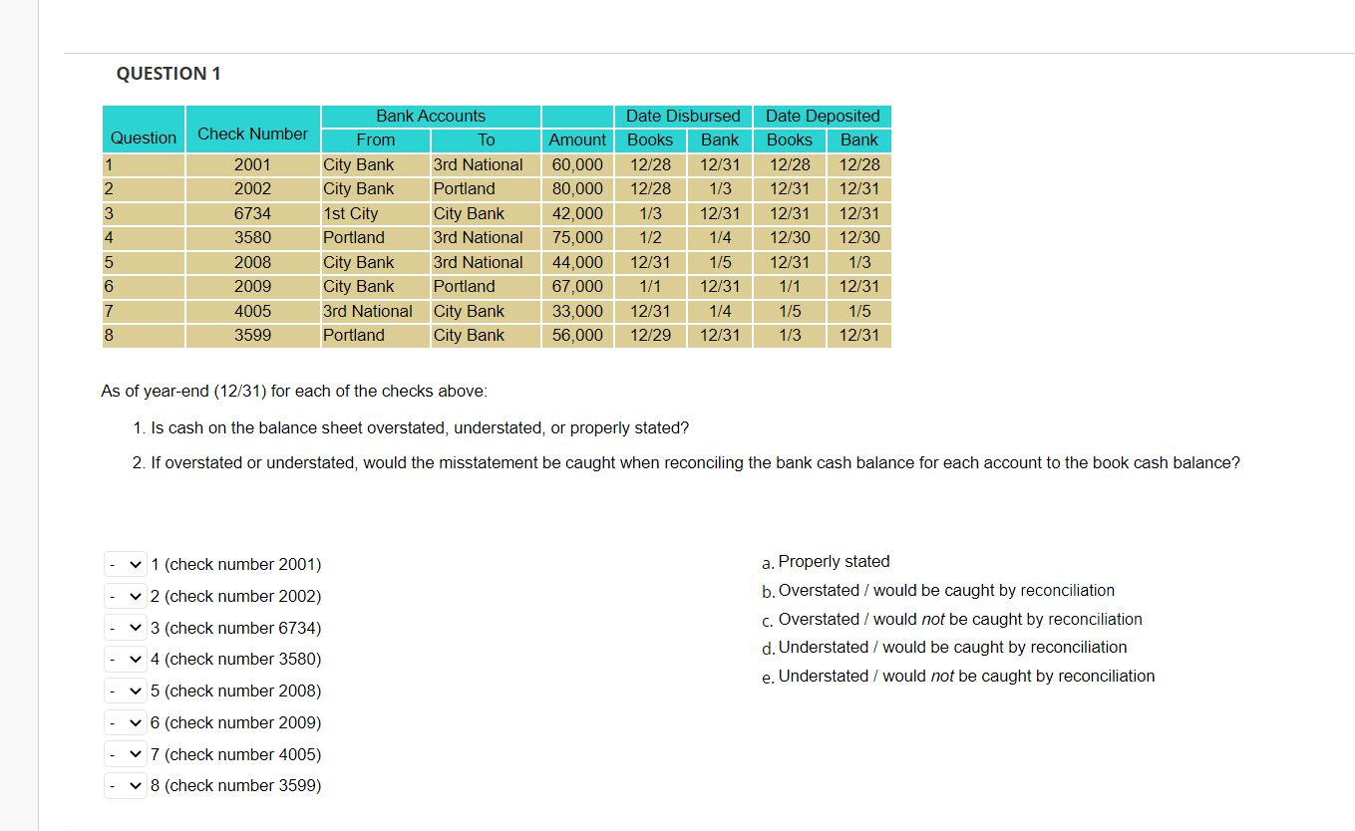The height and width of the screenshot is (831, 1355).
Task: Click check number cell 2002 in table
Action: (x=252, y=188)
